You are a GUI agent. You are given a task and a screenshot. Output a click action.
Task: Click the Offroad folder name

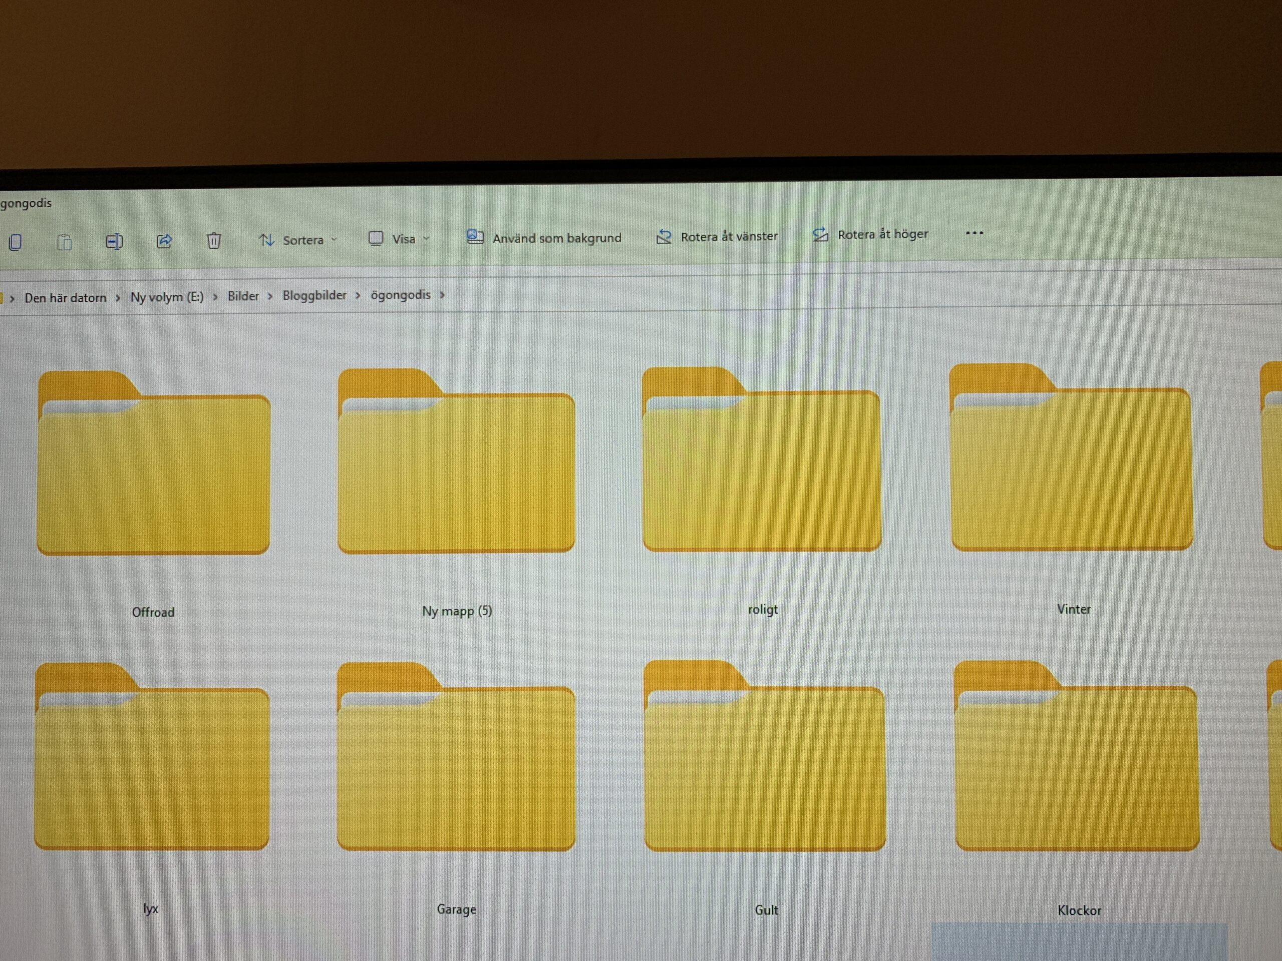[153, 612]
